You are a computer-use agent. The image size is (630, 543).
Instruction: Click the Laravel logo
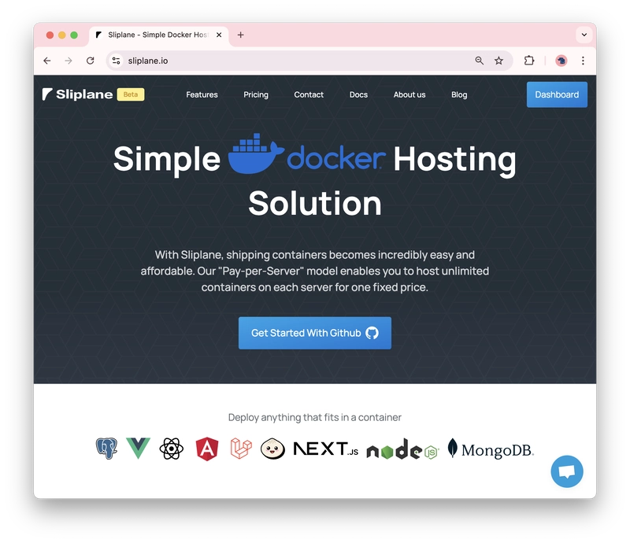(x=241, y=449)
